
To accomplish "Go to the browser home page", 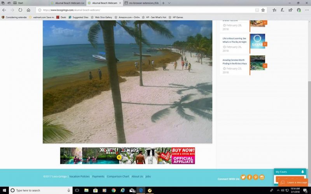I will (28, 10).
